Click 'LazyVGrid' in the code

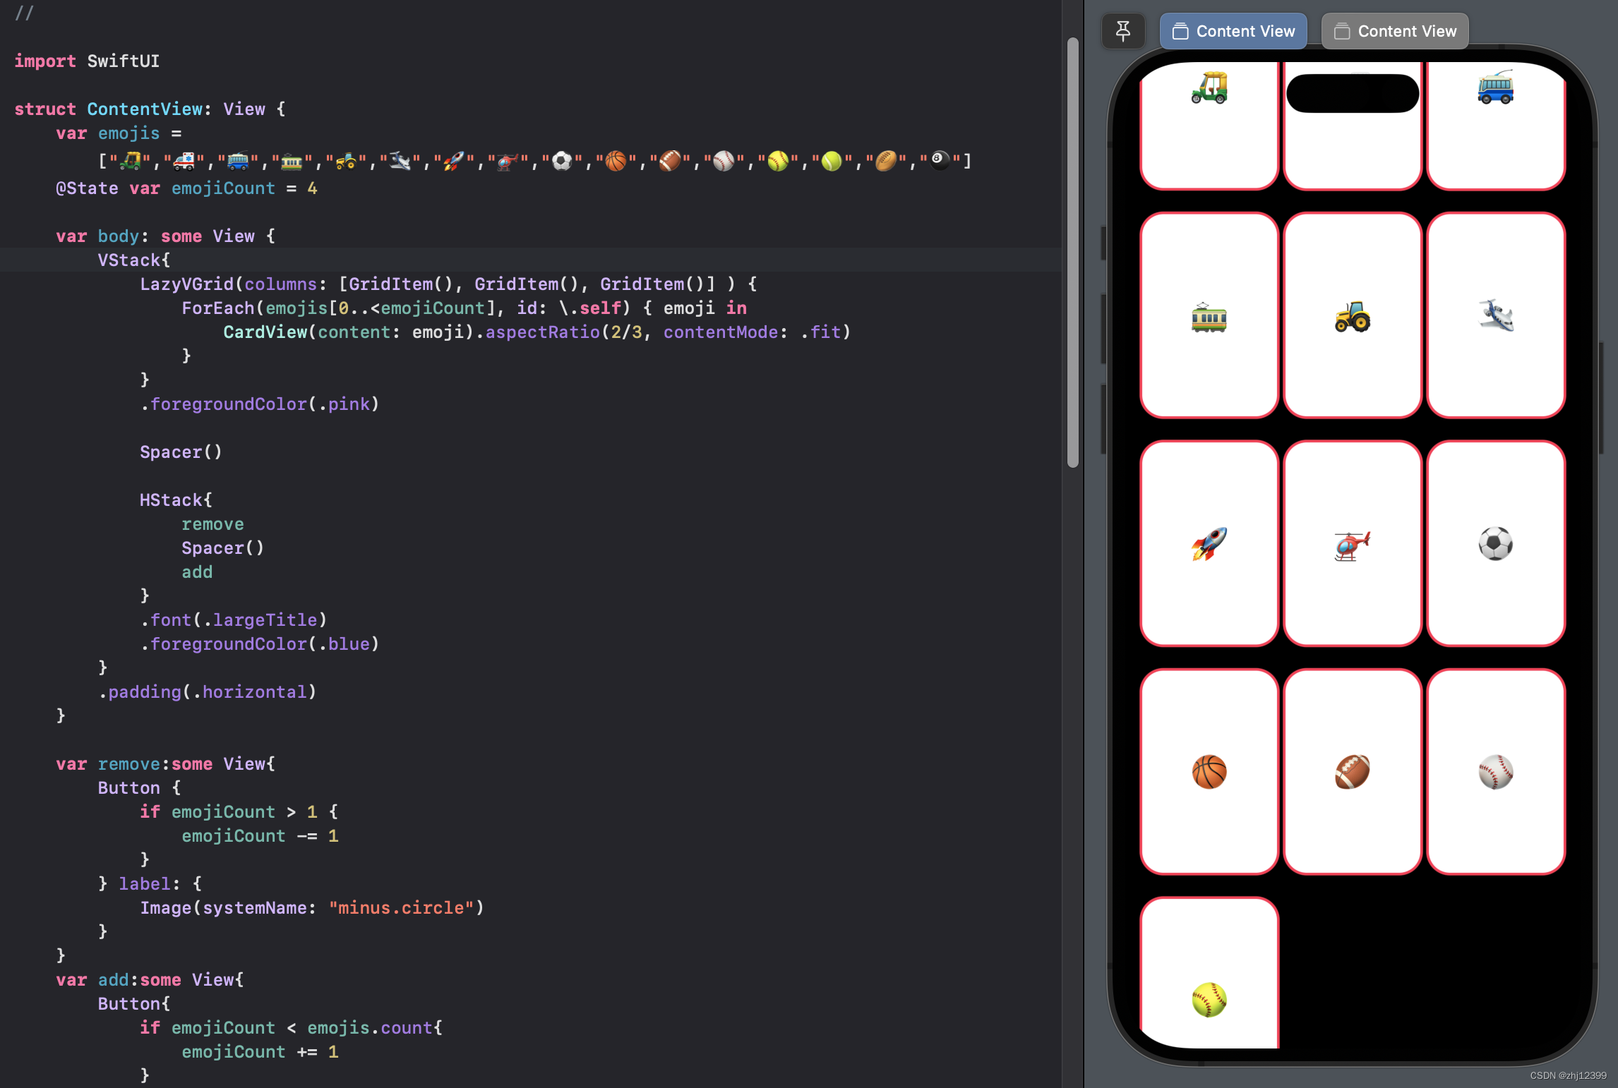[x=186, y=284]
